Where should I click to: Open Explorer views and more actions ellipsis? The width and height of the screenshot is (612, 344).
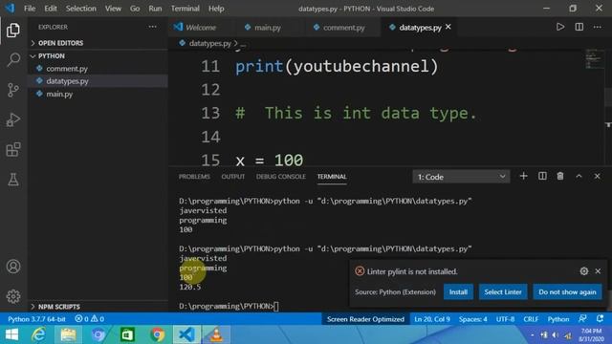pos(153,27)
